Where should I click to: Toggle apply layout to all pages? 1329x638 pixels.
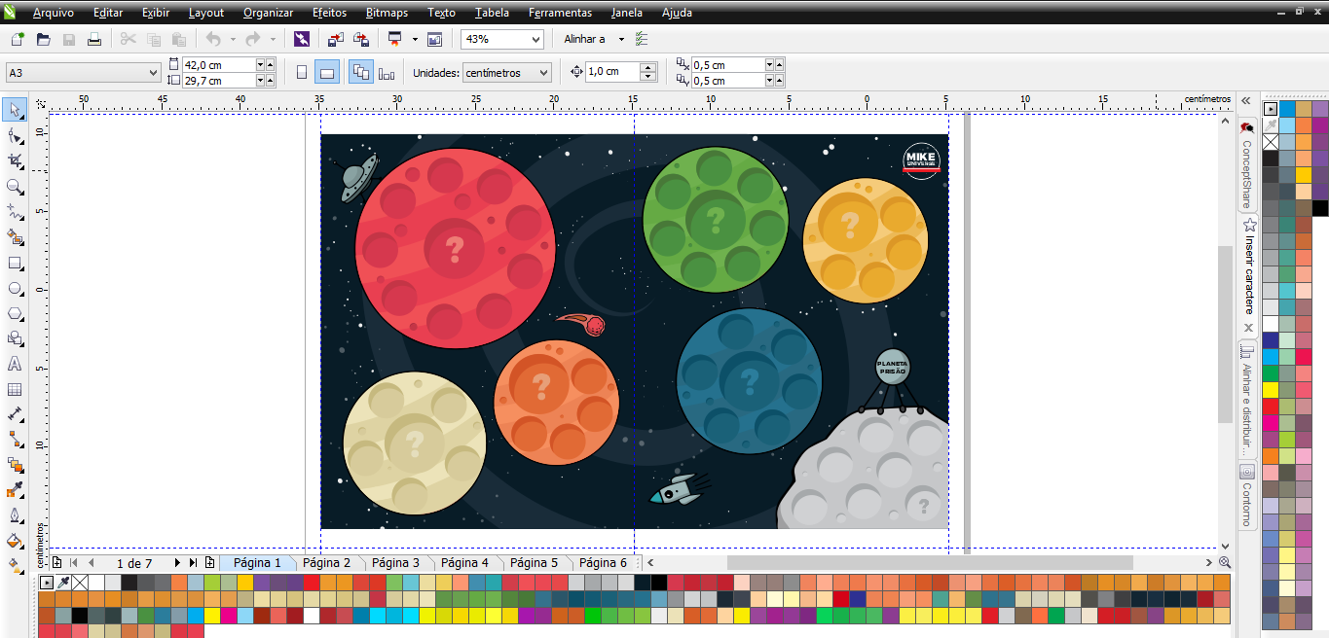click(361, 72)
